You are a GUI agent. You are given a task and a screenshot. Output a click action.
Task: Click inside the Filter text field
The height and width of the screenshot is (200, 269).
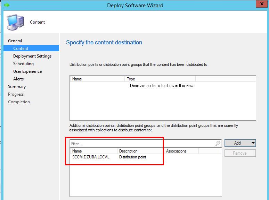click(x=139, y=143)
